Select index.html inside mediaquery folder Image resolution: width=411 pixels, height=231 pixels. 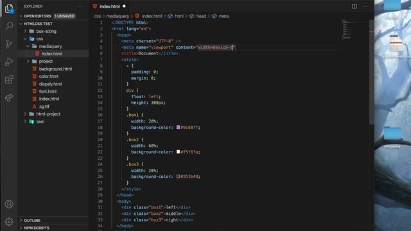[53, 54]
